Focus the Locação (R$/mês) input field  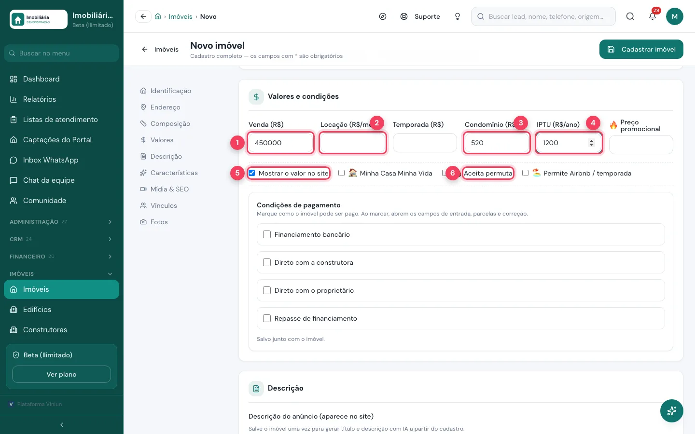coord(353,143)
